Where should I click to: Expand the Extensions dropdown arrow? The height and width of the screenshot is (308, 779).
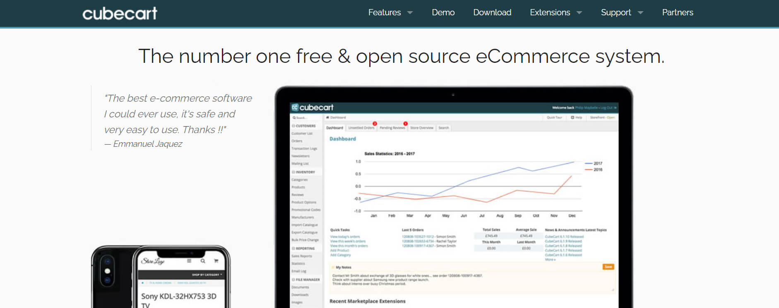click(579, 13)
